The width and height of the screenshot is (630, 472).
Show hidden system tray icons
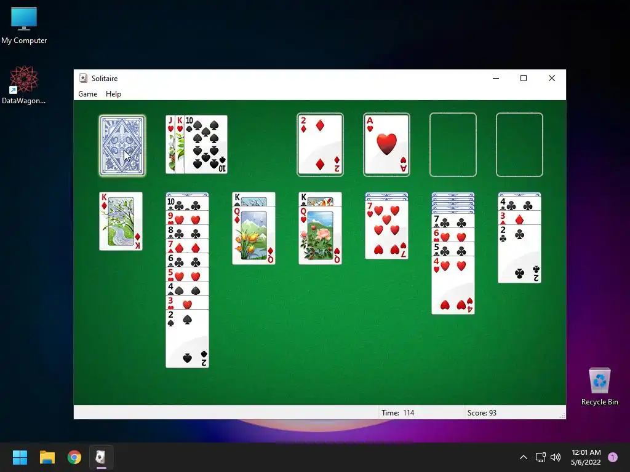523,457
